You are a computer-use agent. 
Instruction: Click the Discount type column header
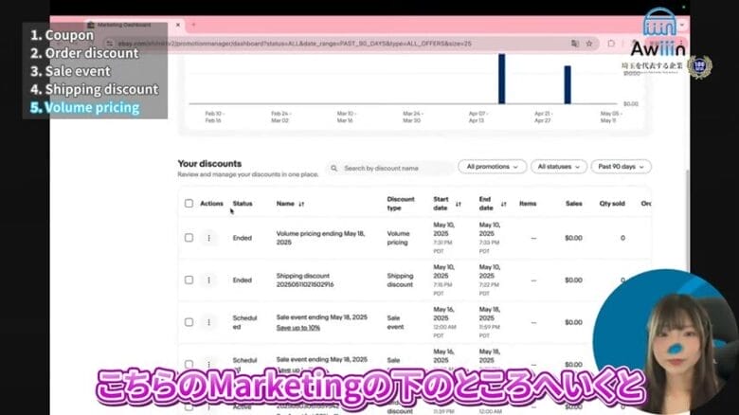tap(401, 204)
